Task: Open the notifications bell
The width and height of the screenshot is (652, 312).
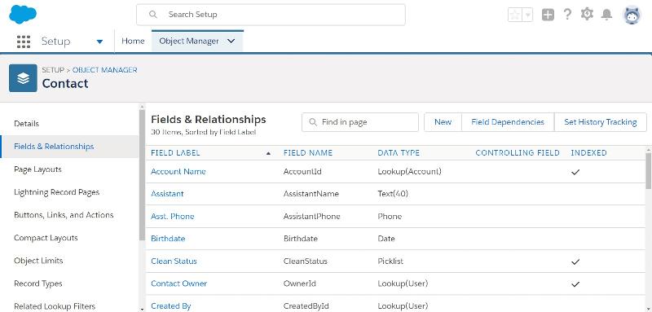Action: [606, 15]
